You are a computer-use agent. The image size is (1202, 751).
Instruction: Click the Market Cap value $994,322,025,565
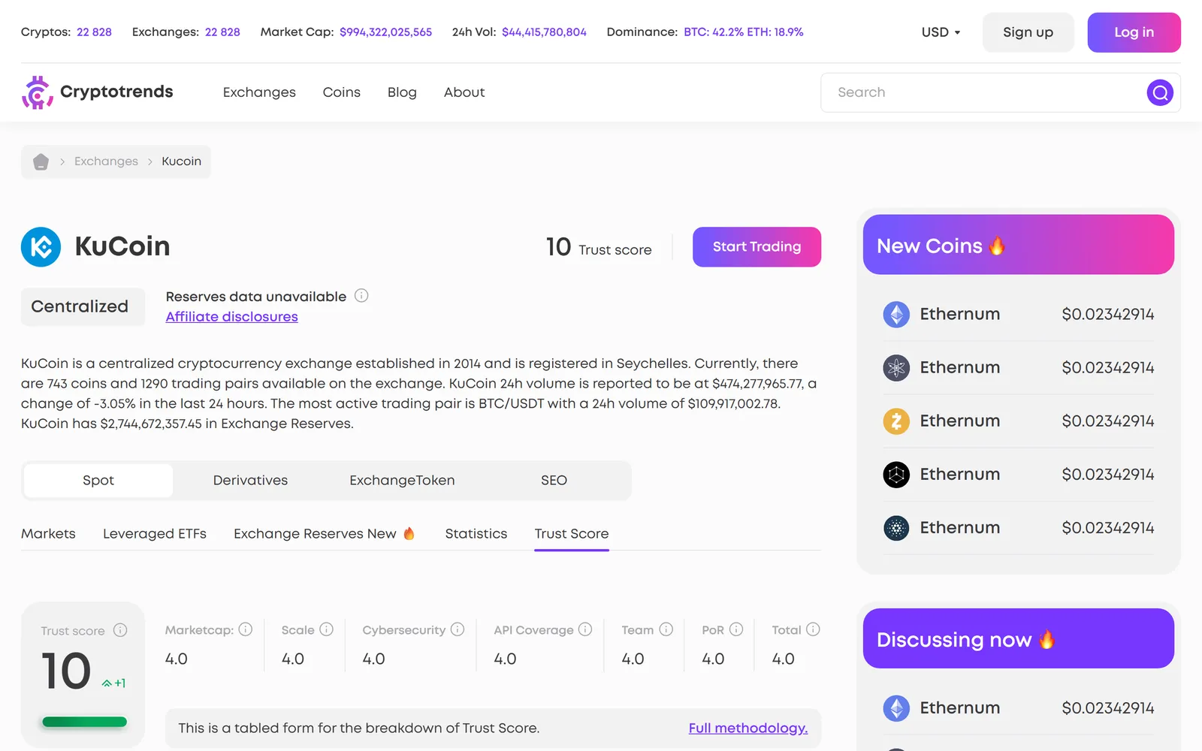pos(385,32)
